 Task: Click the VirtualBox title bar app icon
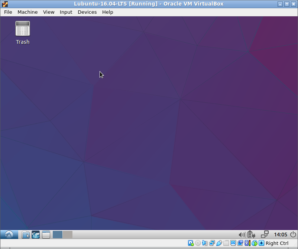pyautogui.click(x=5, y=4)
